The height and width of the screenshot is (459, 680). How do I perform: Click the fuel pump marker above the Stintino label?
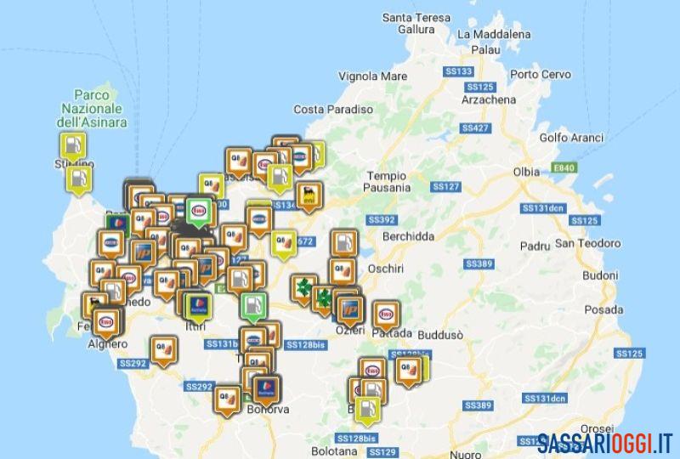[x=73, y=146]
